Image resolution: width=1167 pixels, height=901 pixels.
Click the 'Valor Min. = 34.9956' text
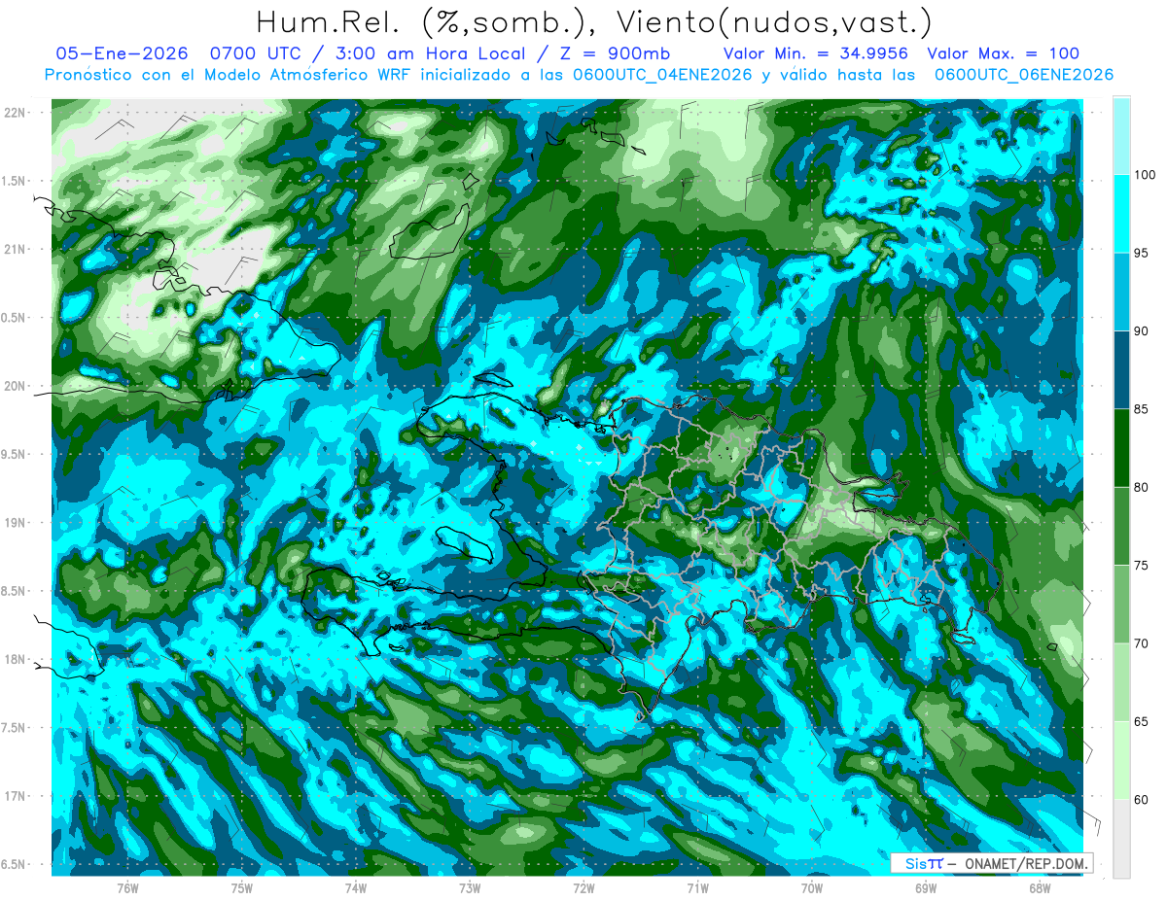coord(816,53)
